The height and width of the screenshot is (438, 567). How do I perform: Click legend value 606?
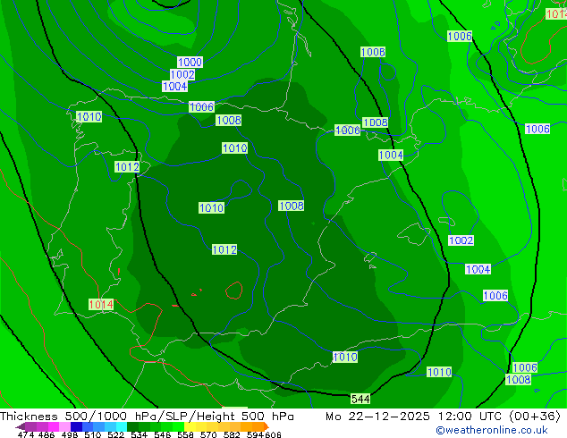coord(273,434)
